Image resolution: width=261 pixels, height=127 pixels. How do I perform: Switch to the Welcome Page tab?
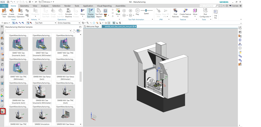tap(93, 26)
